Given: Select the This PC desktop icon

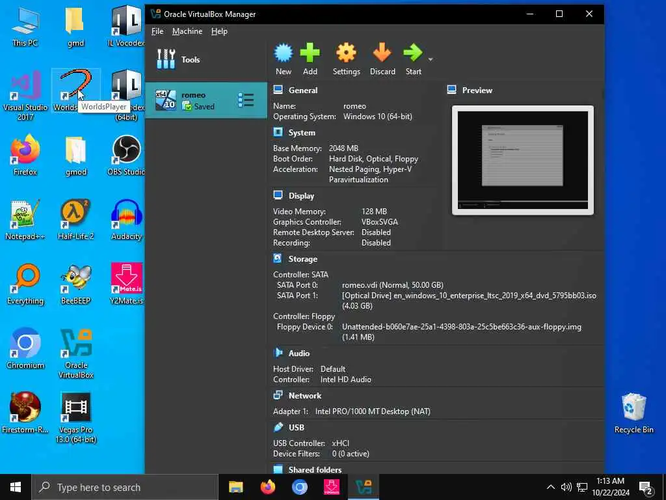Looking at the screenshot, I should (x=25, y=27).
